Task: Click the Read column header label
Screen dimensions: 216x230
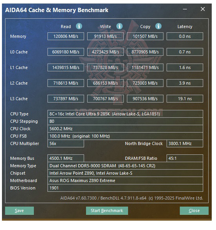Action: point(66,27)
